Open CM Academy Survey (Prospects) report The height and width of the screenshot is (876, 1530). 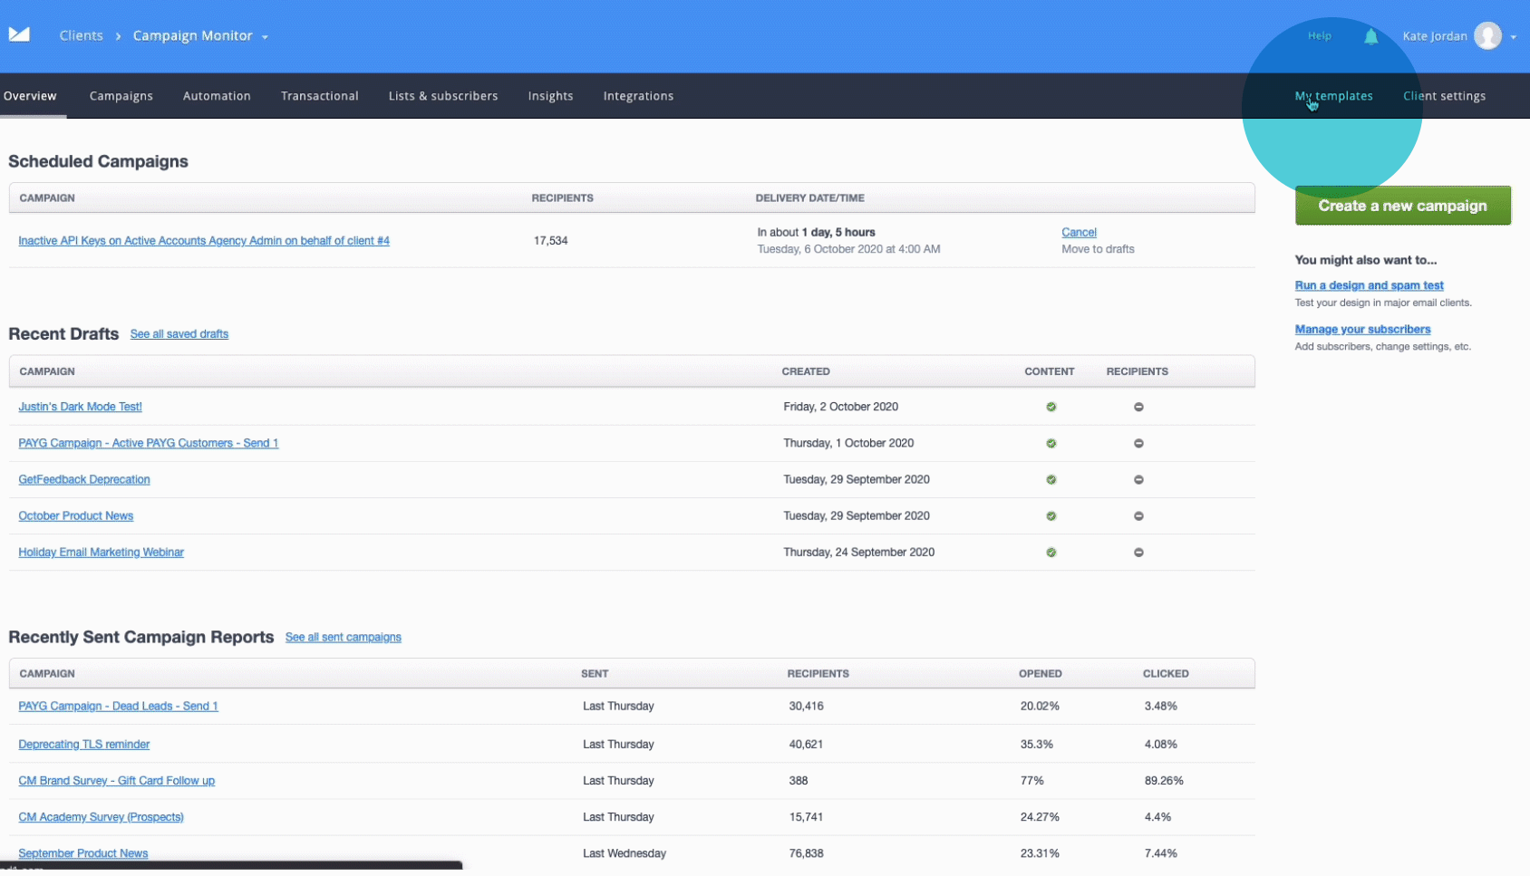(101, 817)
